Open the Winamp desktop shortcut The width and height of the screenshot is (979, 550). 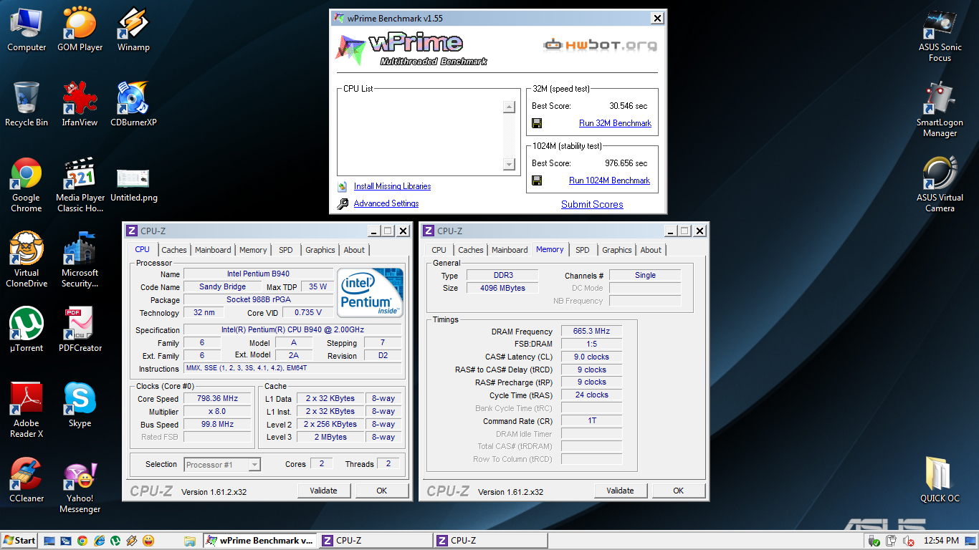133,29
